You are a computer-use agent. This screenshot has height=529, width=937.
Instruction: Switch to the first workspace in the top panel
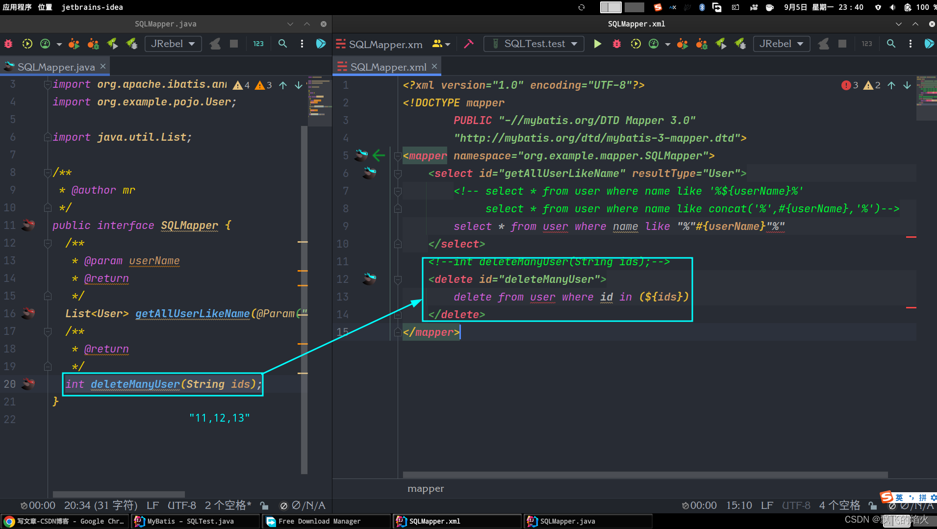611,7
